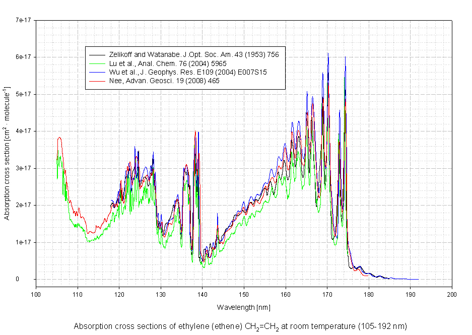
Task: Click the red line sample in legend
Action: click(x=96, y=81)
